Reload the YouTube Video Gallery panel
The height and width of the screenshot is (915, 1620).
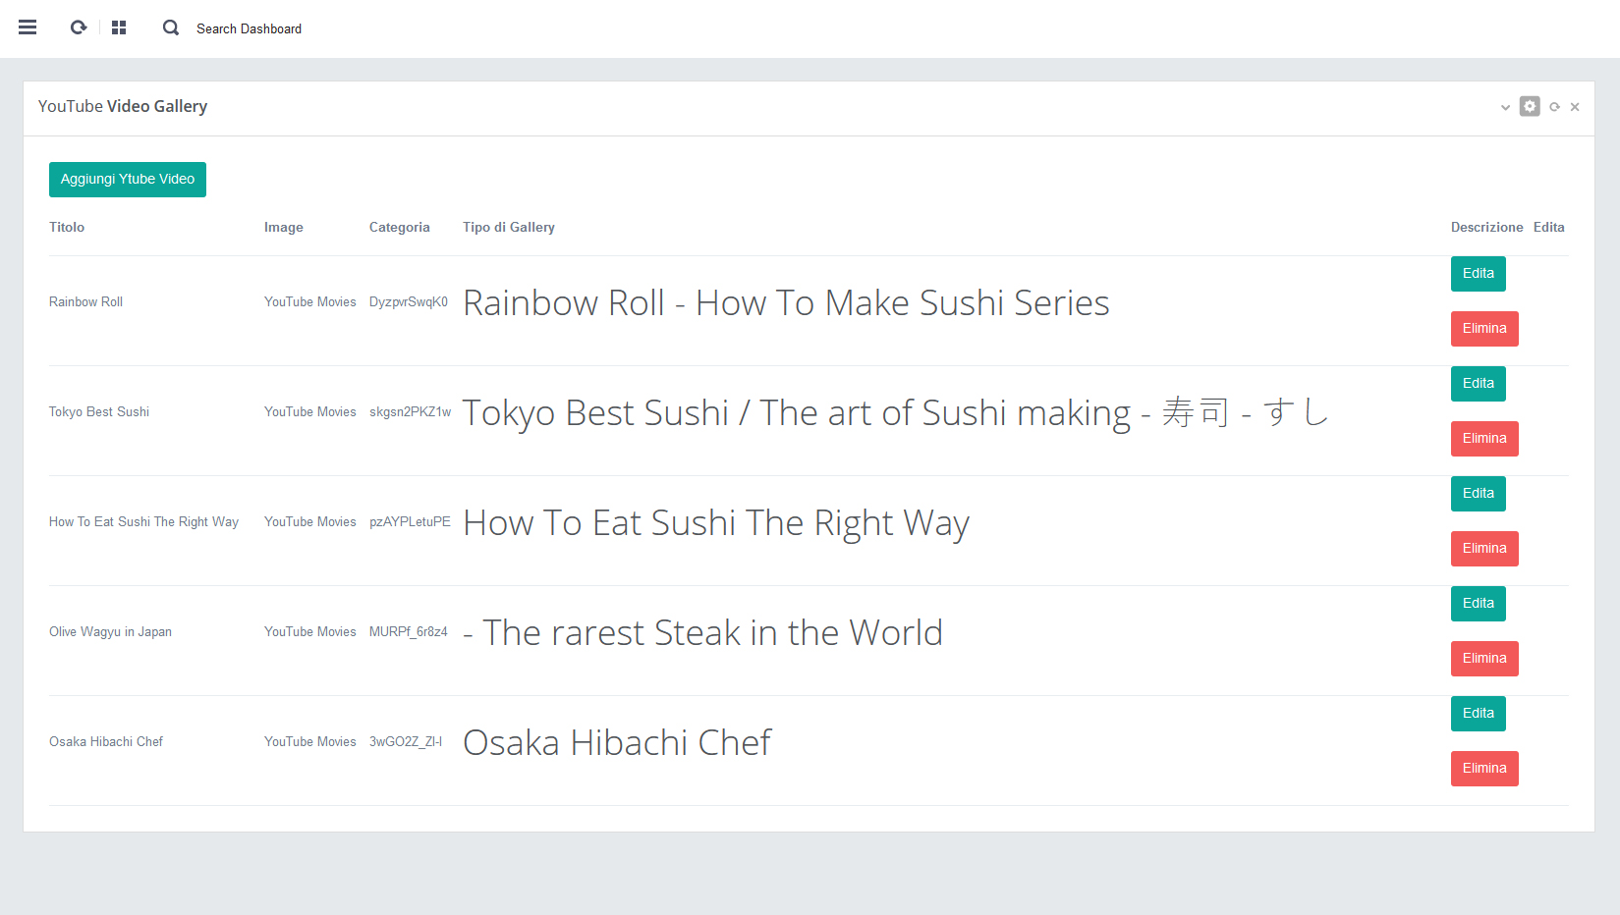1554,107
